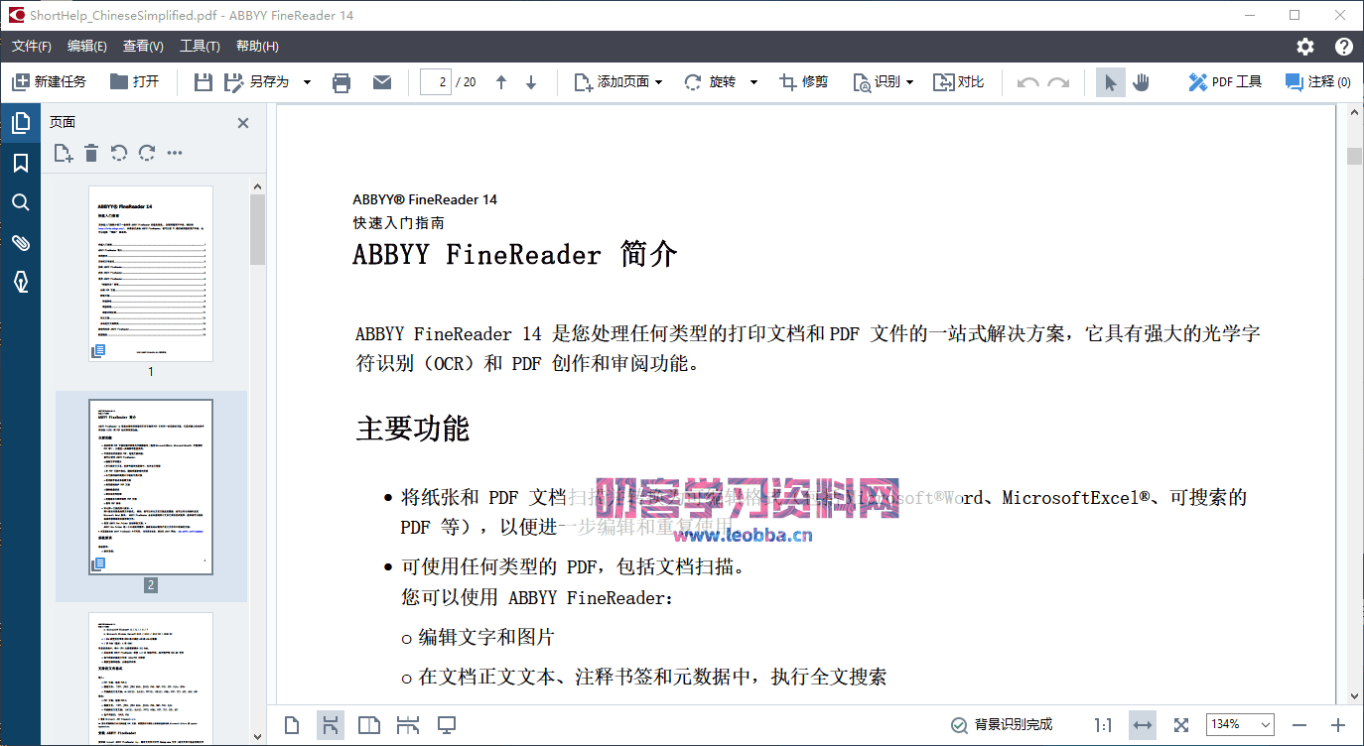This screenshot has height=746, width=1364.
Task: Click the print icon in toolbar
Action: (341, 82)
